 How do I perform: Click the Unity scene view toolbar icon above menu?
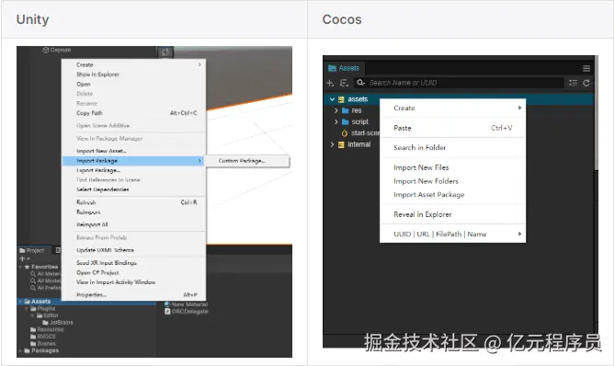[165, 52]
